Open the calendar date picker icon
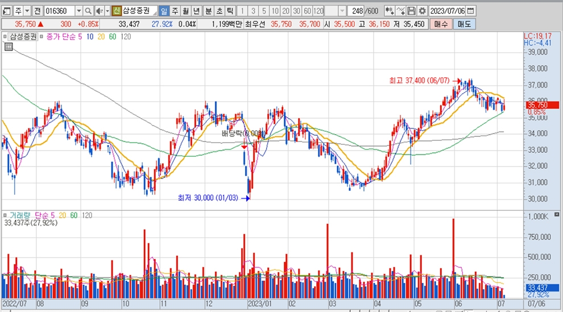Screen dimensions: 563x312 (x=471, y=11)
